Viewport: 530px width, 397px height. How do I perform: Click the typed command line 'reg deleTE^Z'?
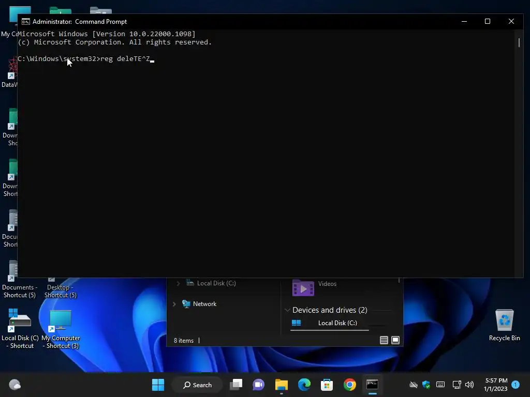[x=125, y=59]
